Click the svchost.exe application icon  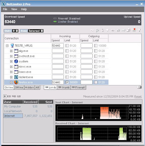click(16, 56)
